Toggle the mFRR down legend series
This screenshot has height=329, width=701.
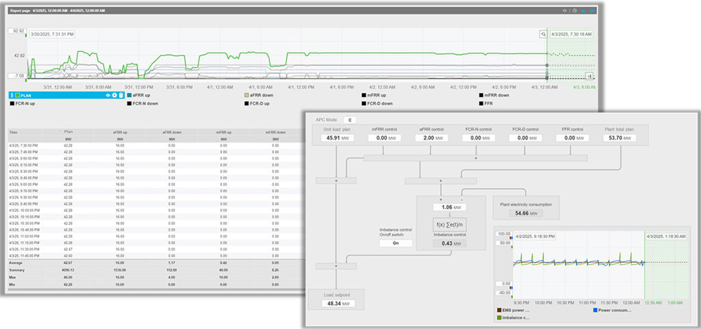click(x=496, y=96)
